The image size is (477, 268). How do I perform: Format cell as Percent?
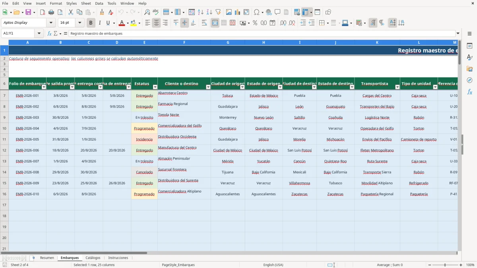pyautogui.click(x=255, y=23)
